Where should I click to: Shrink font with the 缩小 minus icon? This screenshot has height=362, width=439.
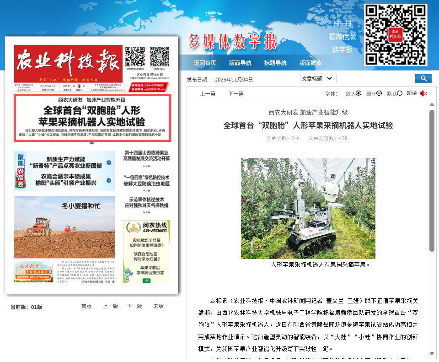[379, 93]
